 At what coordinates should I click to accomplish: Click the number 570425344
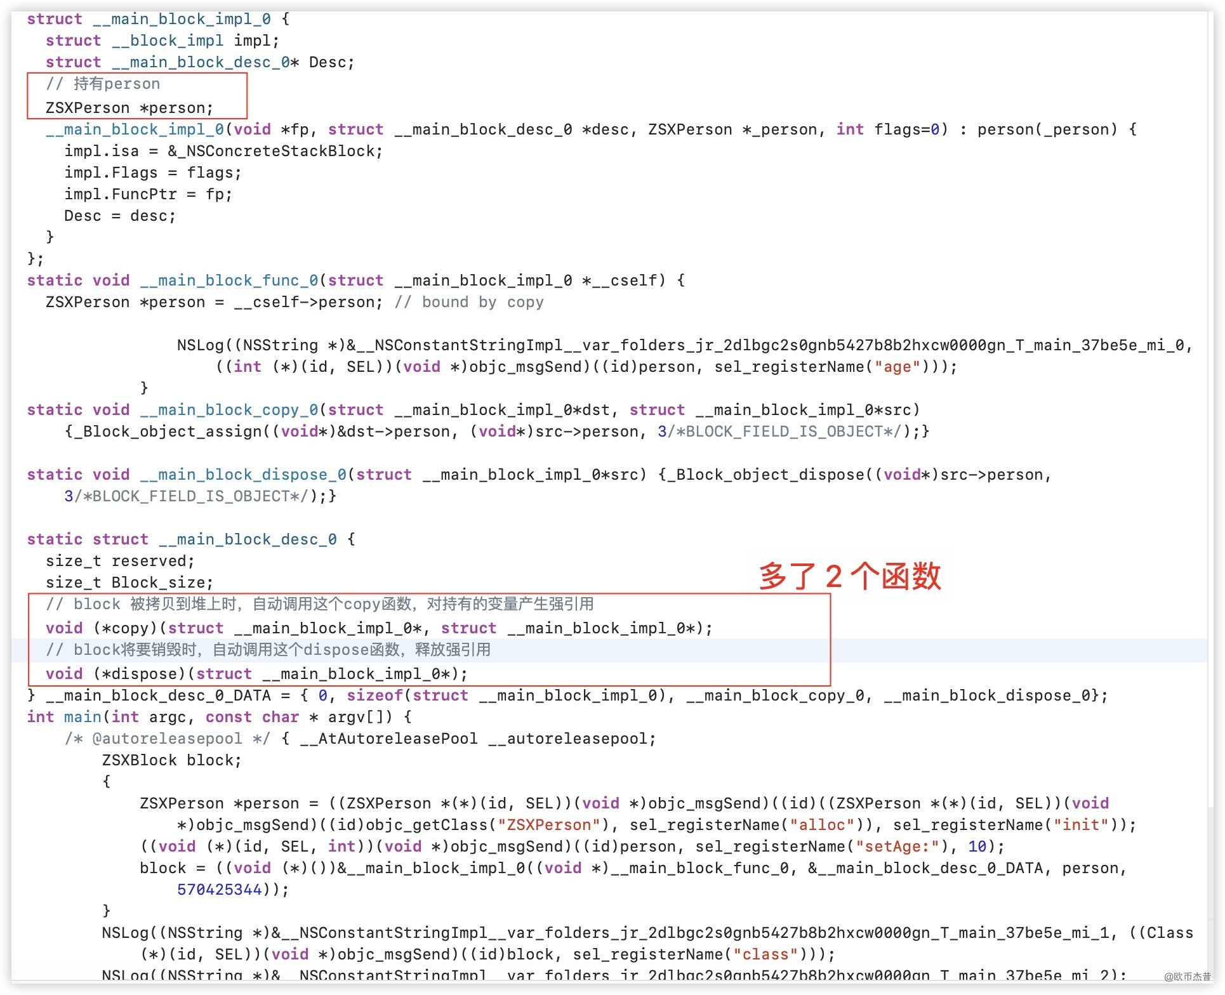point(219,890)
